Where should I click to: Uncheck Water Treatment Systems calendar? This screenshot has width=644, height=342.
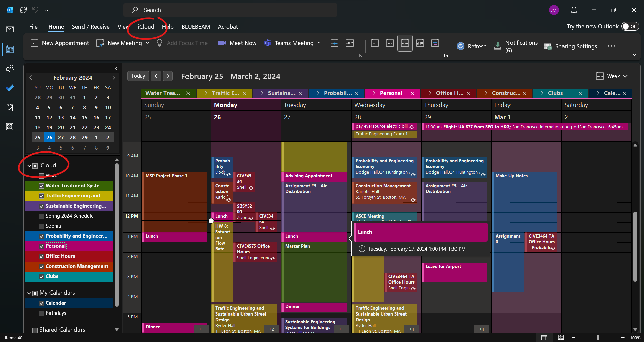[41, 186]
